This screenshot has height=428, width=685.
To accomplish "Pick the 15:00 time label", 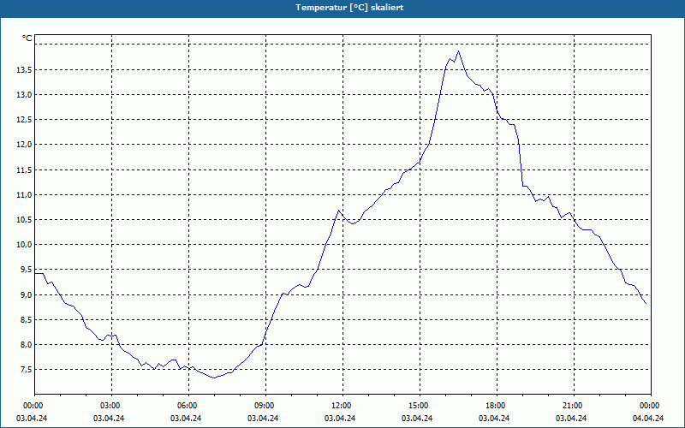I will (x=420, y=406).
